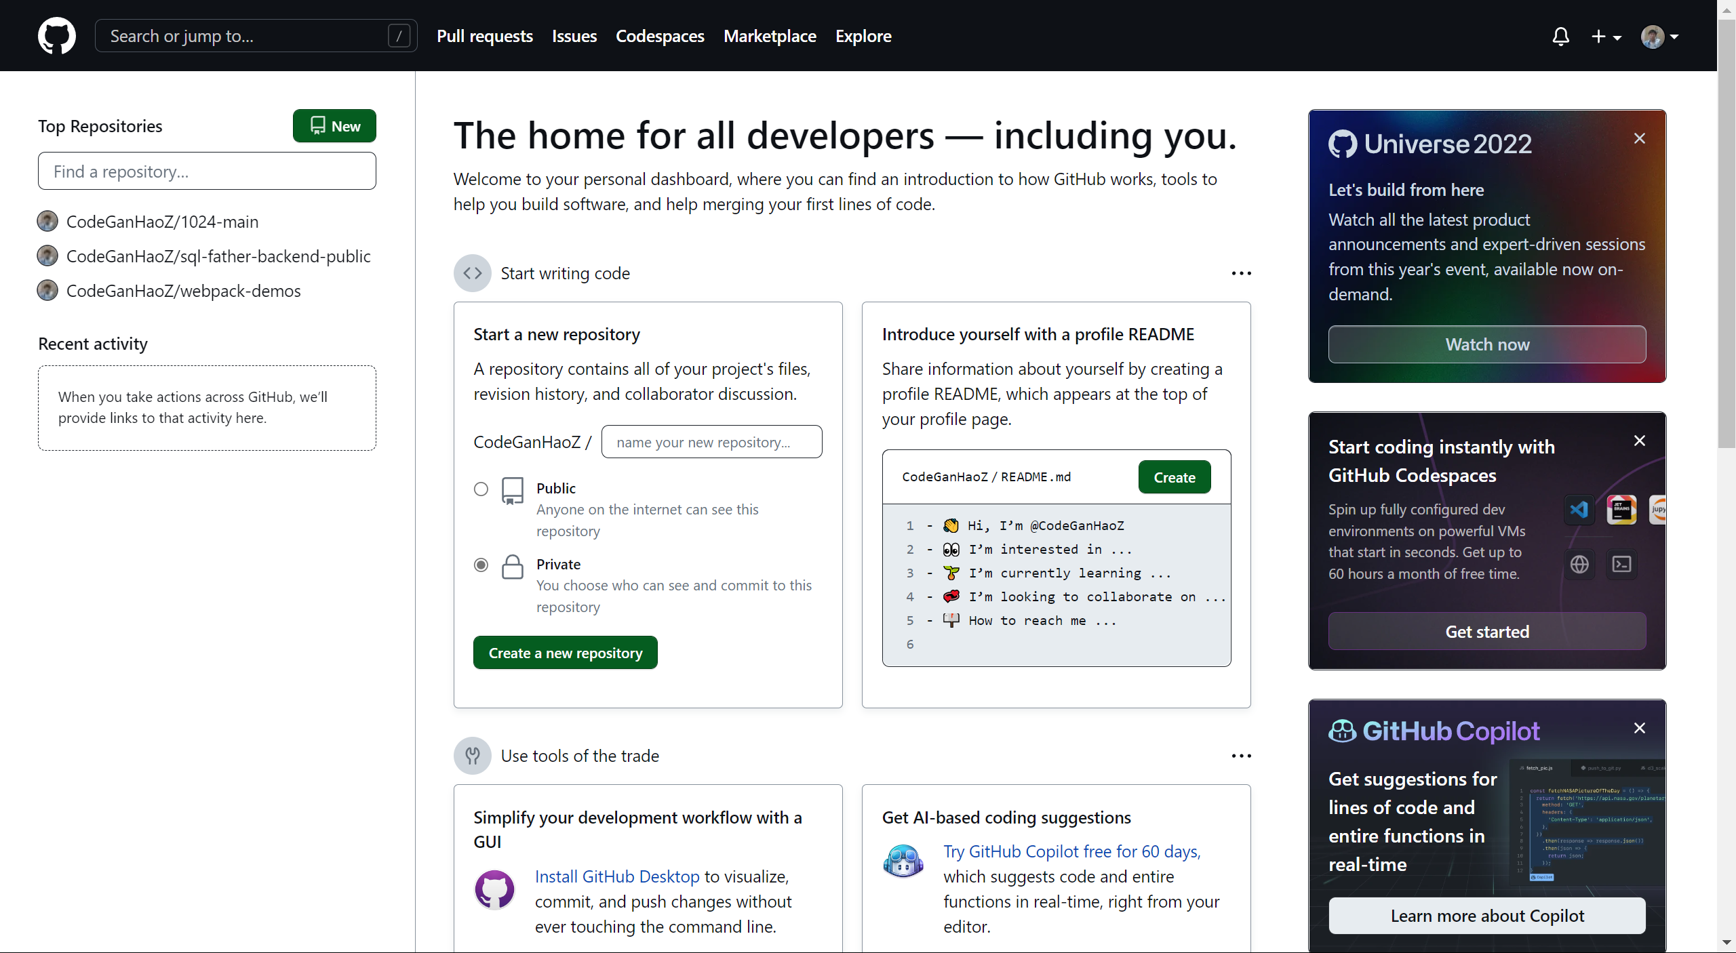Viewport: 1736px width, 953px height.
Task: Open the Start writing code options menu
Action: (1241, 273)
